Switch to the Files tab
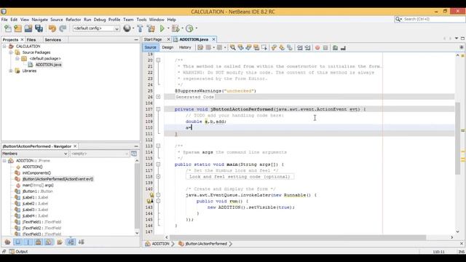The height and width of the screenshot is (262, 466). pyautogui.click(x=31, y=40)
